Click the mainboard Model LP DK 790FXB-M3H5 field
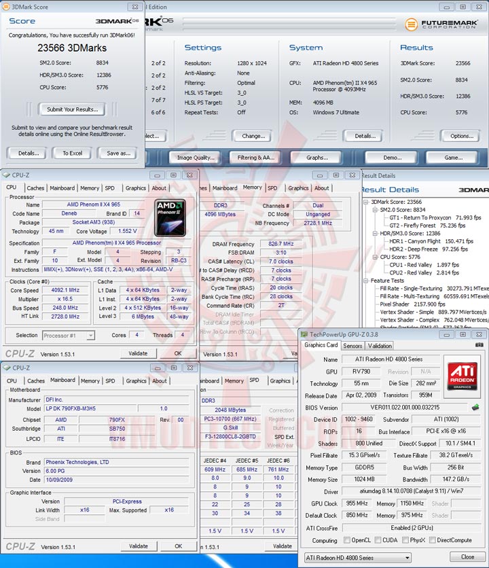This screenshot has height=568, width=489. tap(90, 408)
